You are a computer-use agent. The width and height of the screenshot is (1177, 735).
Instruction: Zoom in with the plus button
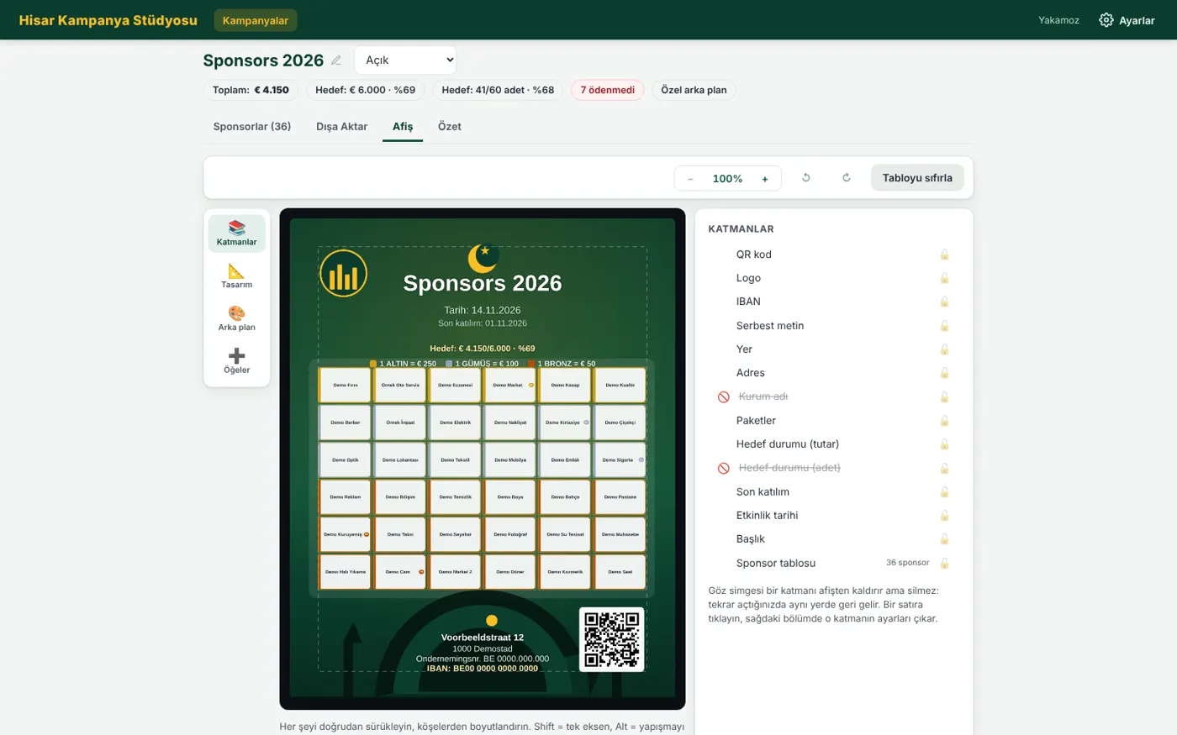(x=765, y=179)
